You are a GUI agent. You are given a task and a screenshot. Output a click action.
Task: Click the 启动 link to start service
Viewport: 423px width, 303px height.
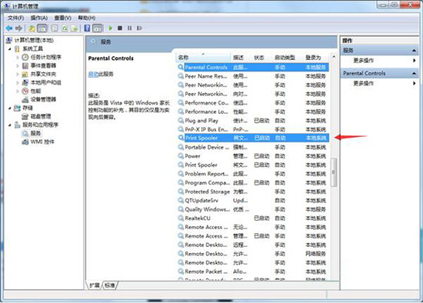[x=93, y=74]
